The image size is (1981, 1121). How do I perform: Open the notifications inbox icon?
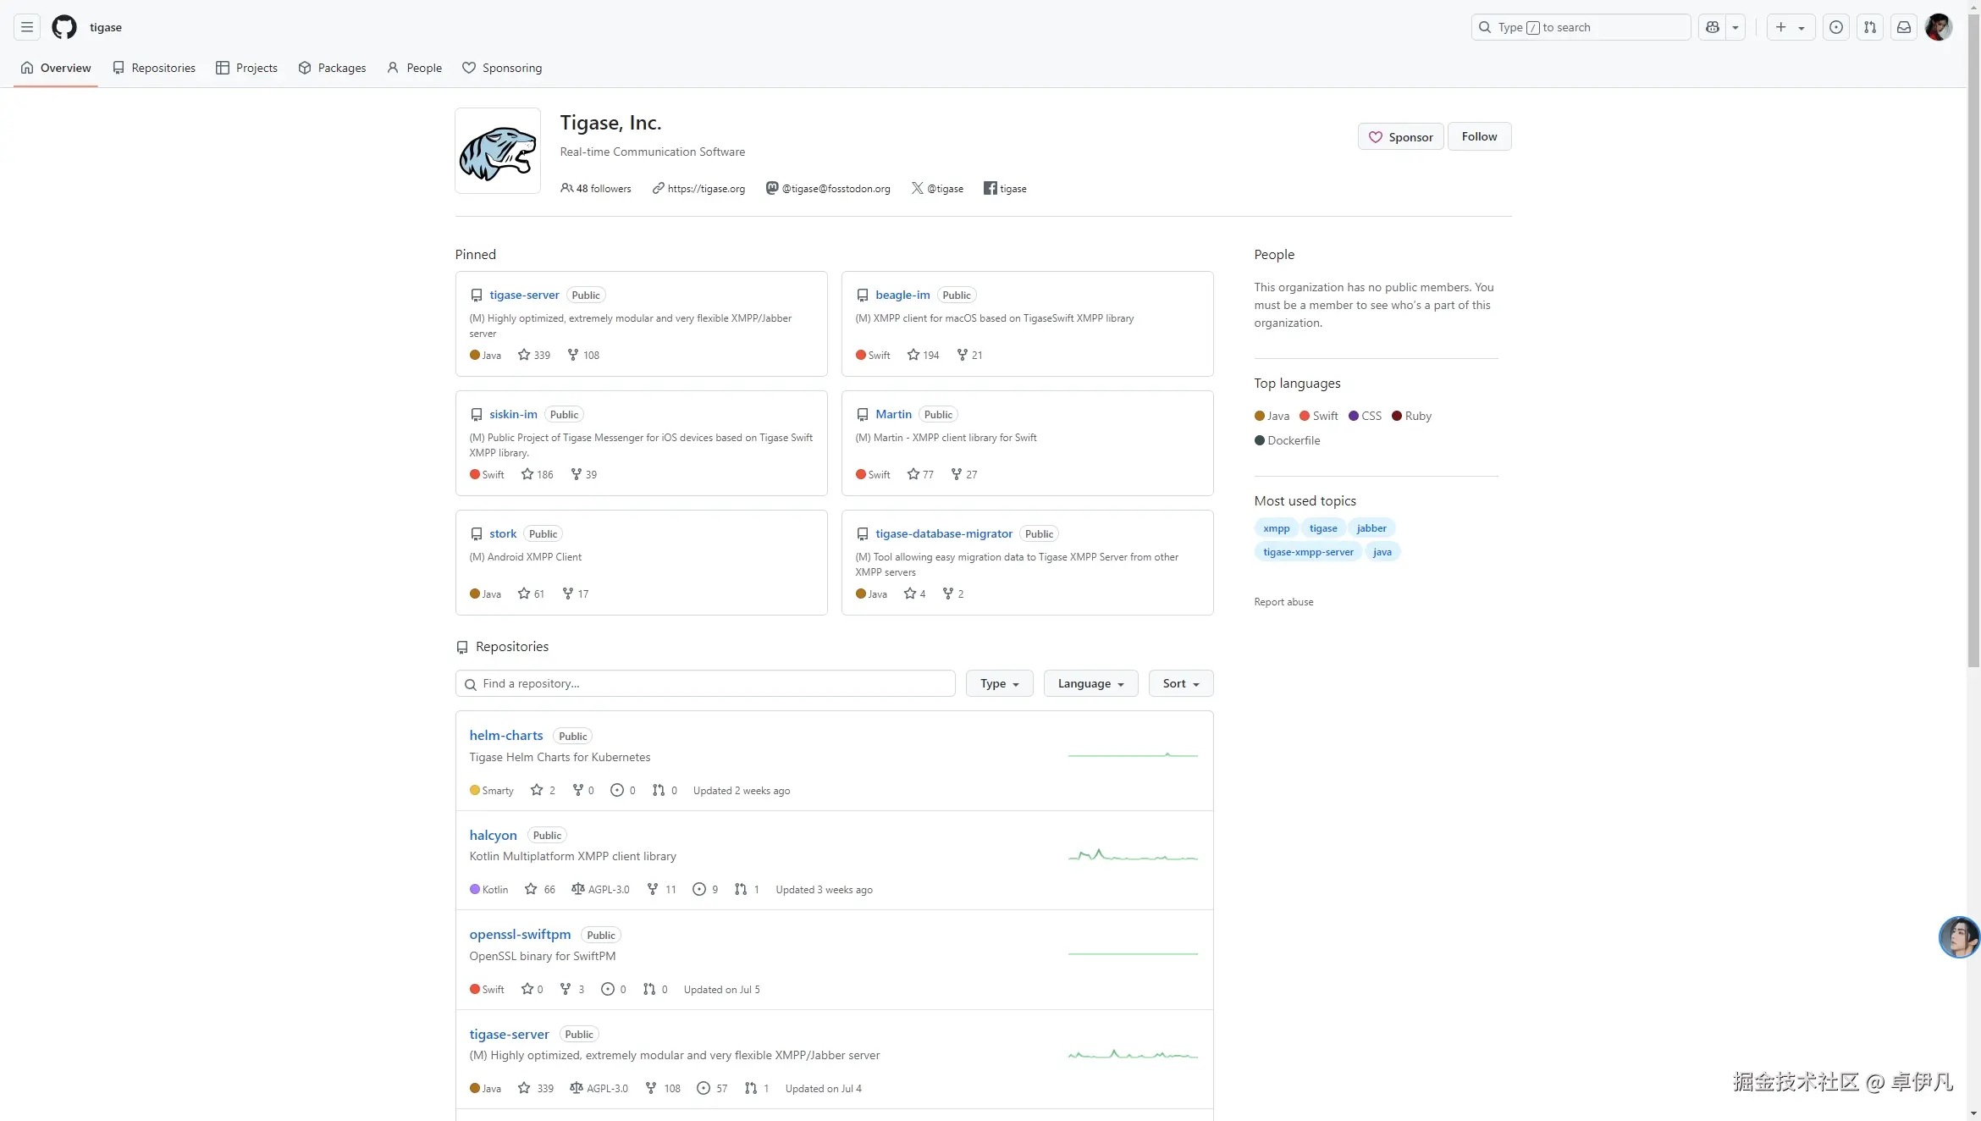tap(1903, 27)
